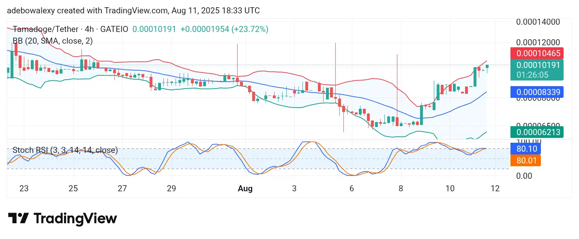Click the +23.72% price change value
Screen dimensions: 579x239
pos(250,29)
